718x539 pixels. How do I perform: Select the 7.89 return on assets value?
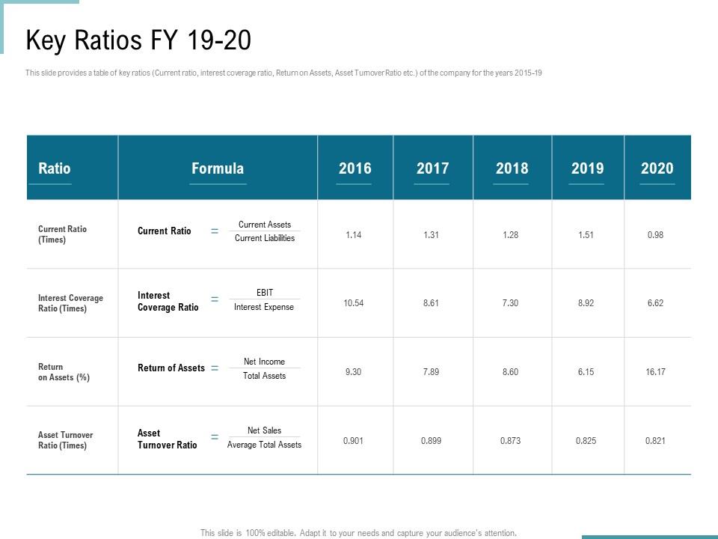tap(431, 372)
